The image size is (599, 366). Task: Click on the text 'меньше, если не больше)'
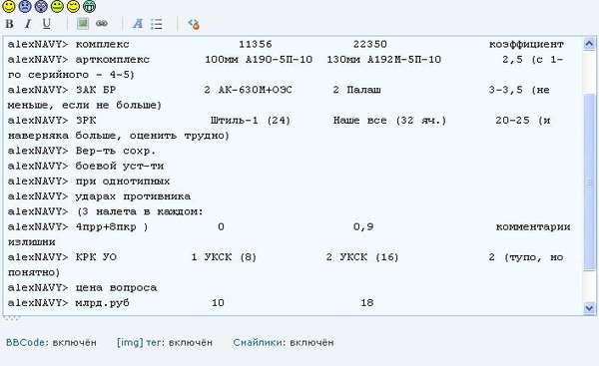click(x=85, y=106)
